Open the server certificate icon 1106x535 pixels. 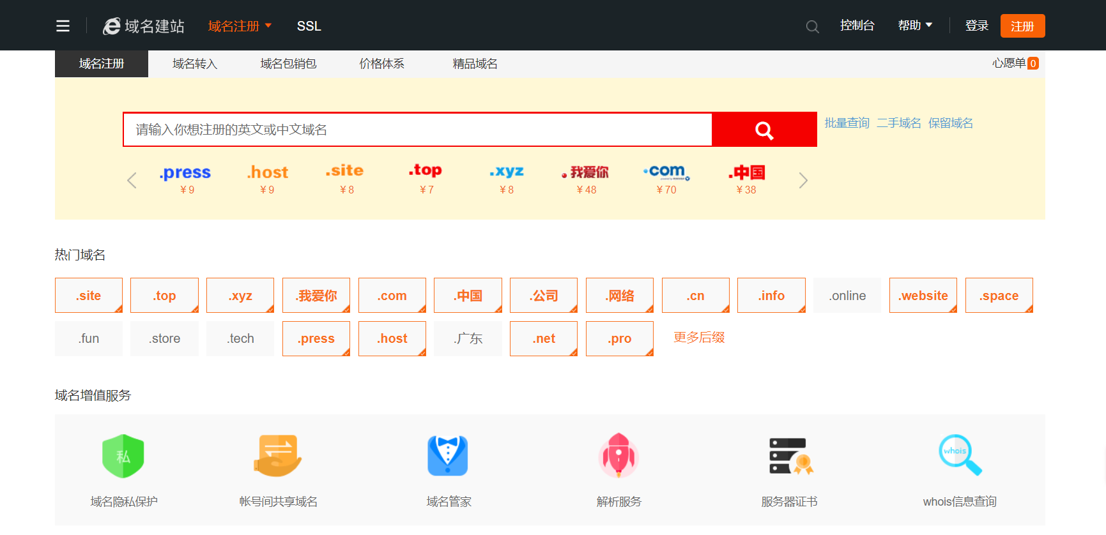[790, 456]
